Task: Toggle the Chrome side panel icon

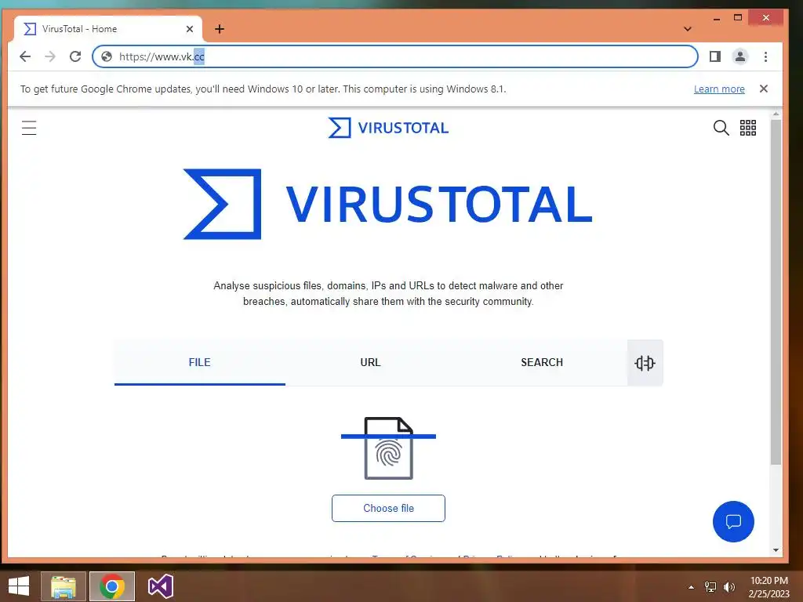Action: [715, 56]
